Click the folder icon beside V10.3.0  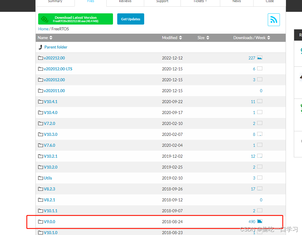[41, 134]
